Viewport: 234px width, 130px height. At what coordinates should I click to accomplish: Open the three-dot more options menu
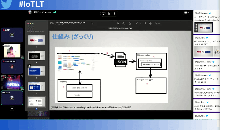coord(115,13)
